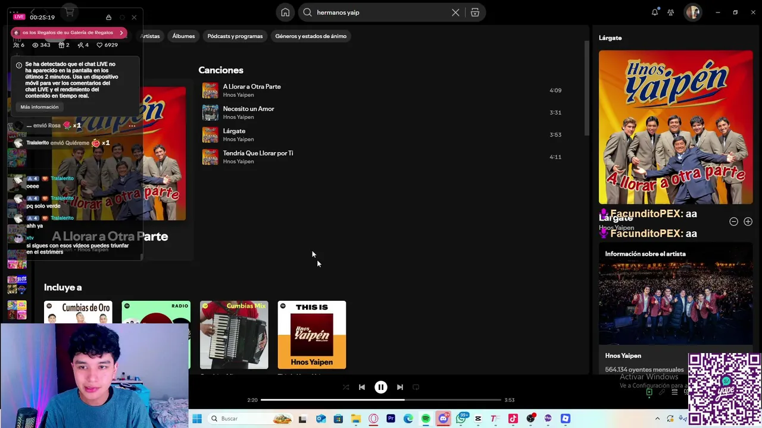The image size is (762, 428).
Task: Skip to the previous track
Action: click(x=361, y=387)
